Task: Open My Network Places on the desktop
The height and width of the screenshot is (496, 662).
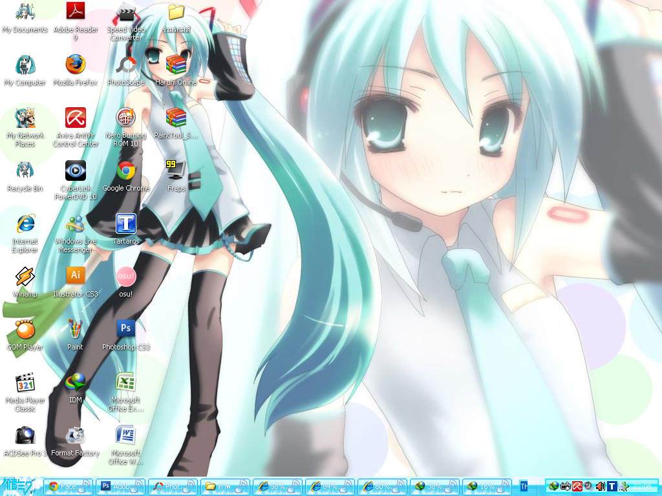Action: [x=25, y=127]
